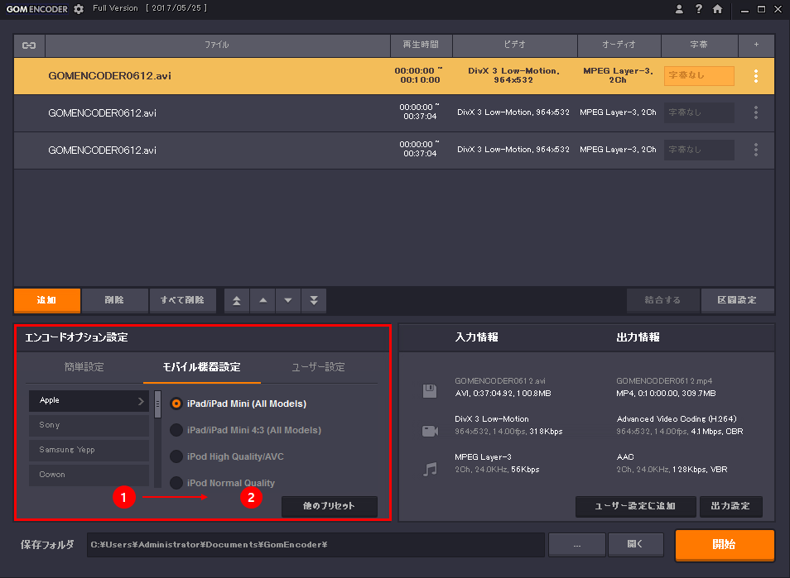790x578 pixels.
Task: Click the video camera icon in input info
Action: click(430, 431)
